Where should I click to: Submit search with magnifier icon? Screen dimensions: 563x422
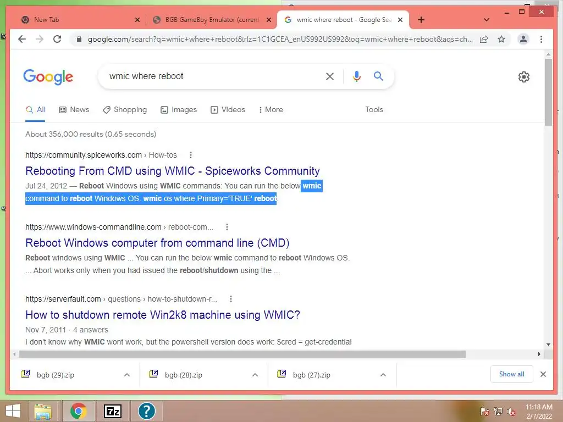point(378,76)
